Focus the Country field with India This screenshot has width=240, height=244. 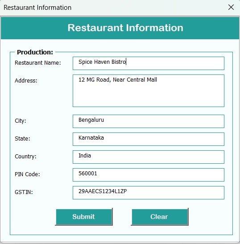click(x=148, y=157)
